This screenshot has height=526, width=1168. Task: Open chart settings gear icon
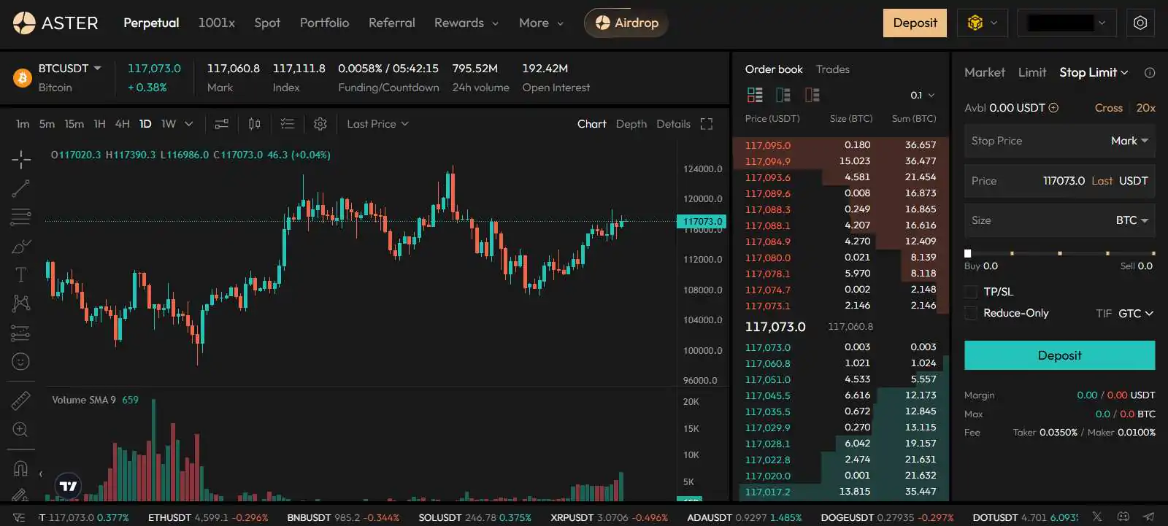[320, 124]
